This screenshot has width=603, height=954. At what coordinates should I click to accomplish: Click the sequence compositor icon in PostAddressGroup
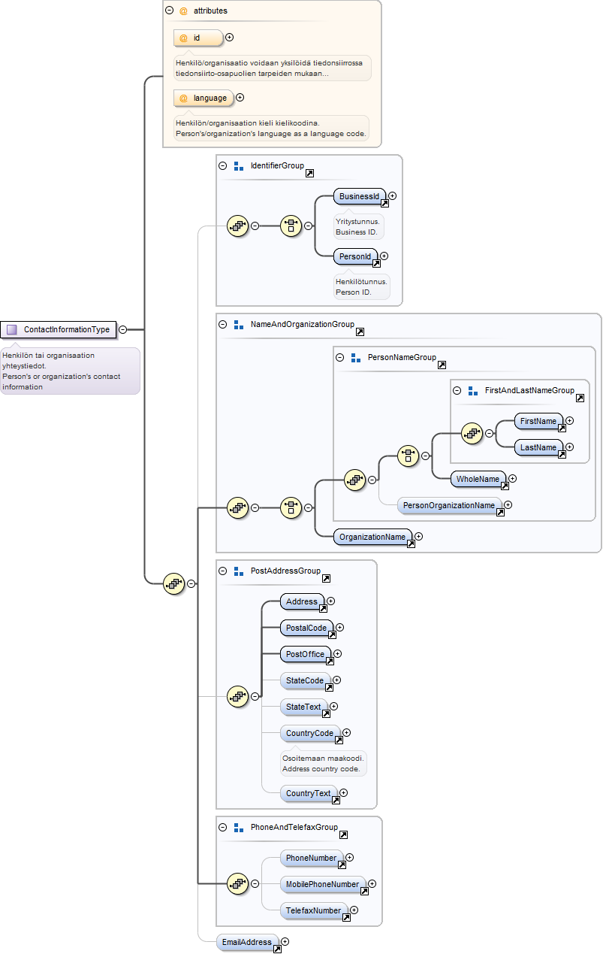[238, 697]
